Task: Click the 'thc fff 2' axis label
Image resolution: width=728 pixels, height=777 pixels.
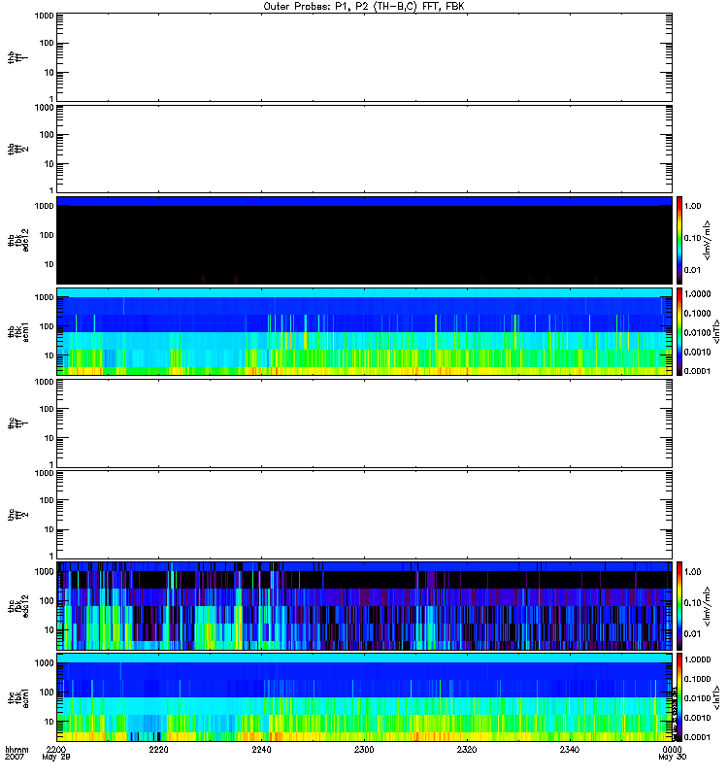Action: click(17, 515)
